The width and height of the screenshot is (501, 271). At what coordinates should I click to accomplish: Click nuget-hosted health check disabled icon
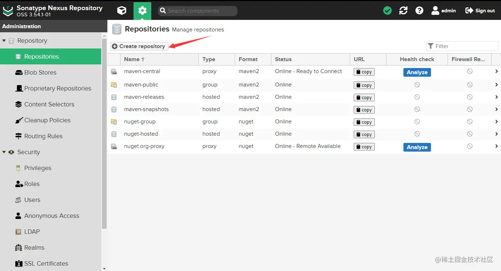tap(417, 134)
